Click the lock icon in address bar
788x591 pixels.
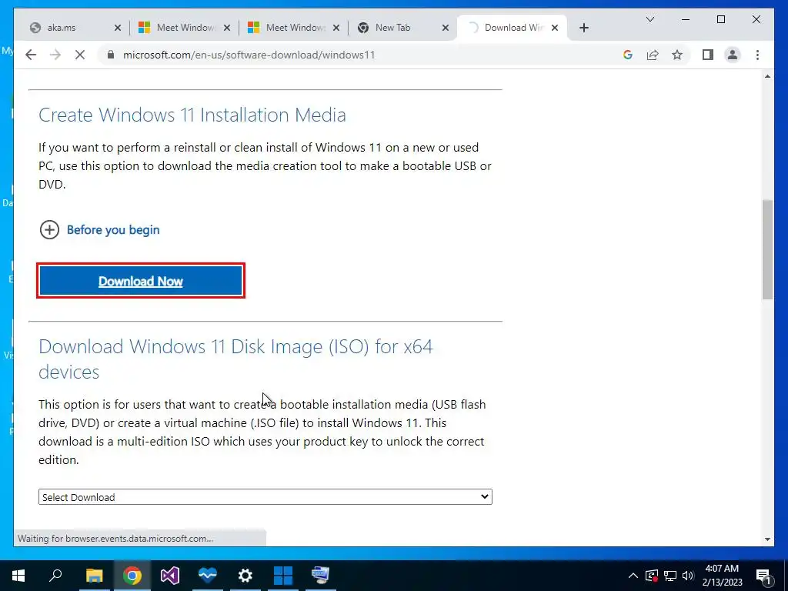(111, 55)
